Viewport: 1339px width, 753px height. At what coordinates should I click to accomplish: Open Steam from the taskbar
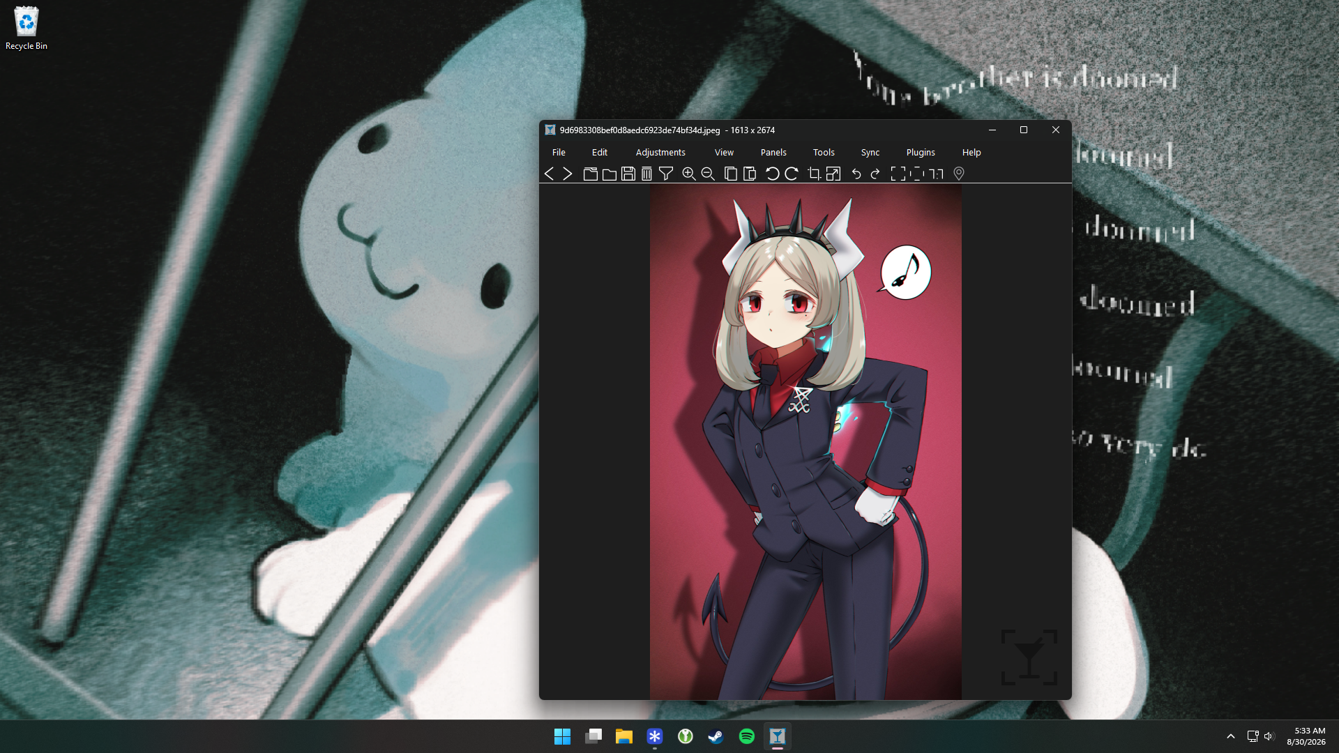click(x=716, y=736)
